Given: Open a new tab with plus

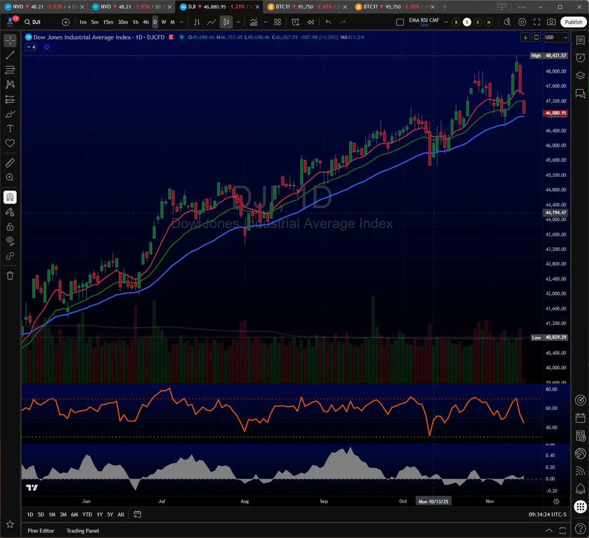Looking at the screenshot, I should click(x=445, y=7).
